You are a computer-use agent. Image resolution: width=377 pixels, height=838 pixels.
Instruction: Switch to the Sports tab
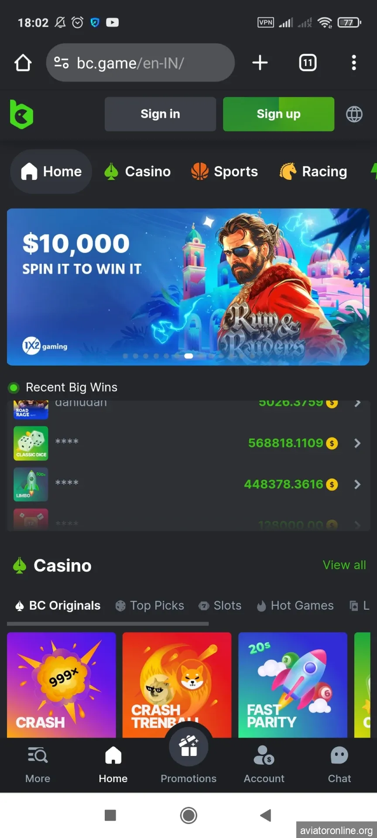coord(224,172)
